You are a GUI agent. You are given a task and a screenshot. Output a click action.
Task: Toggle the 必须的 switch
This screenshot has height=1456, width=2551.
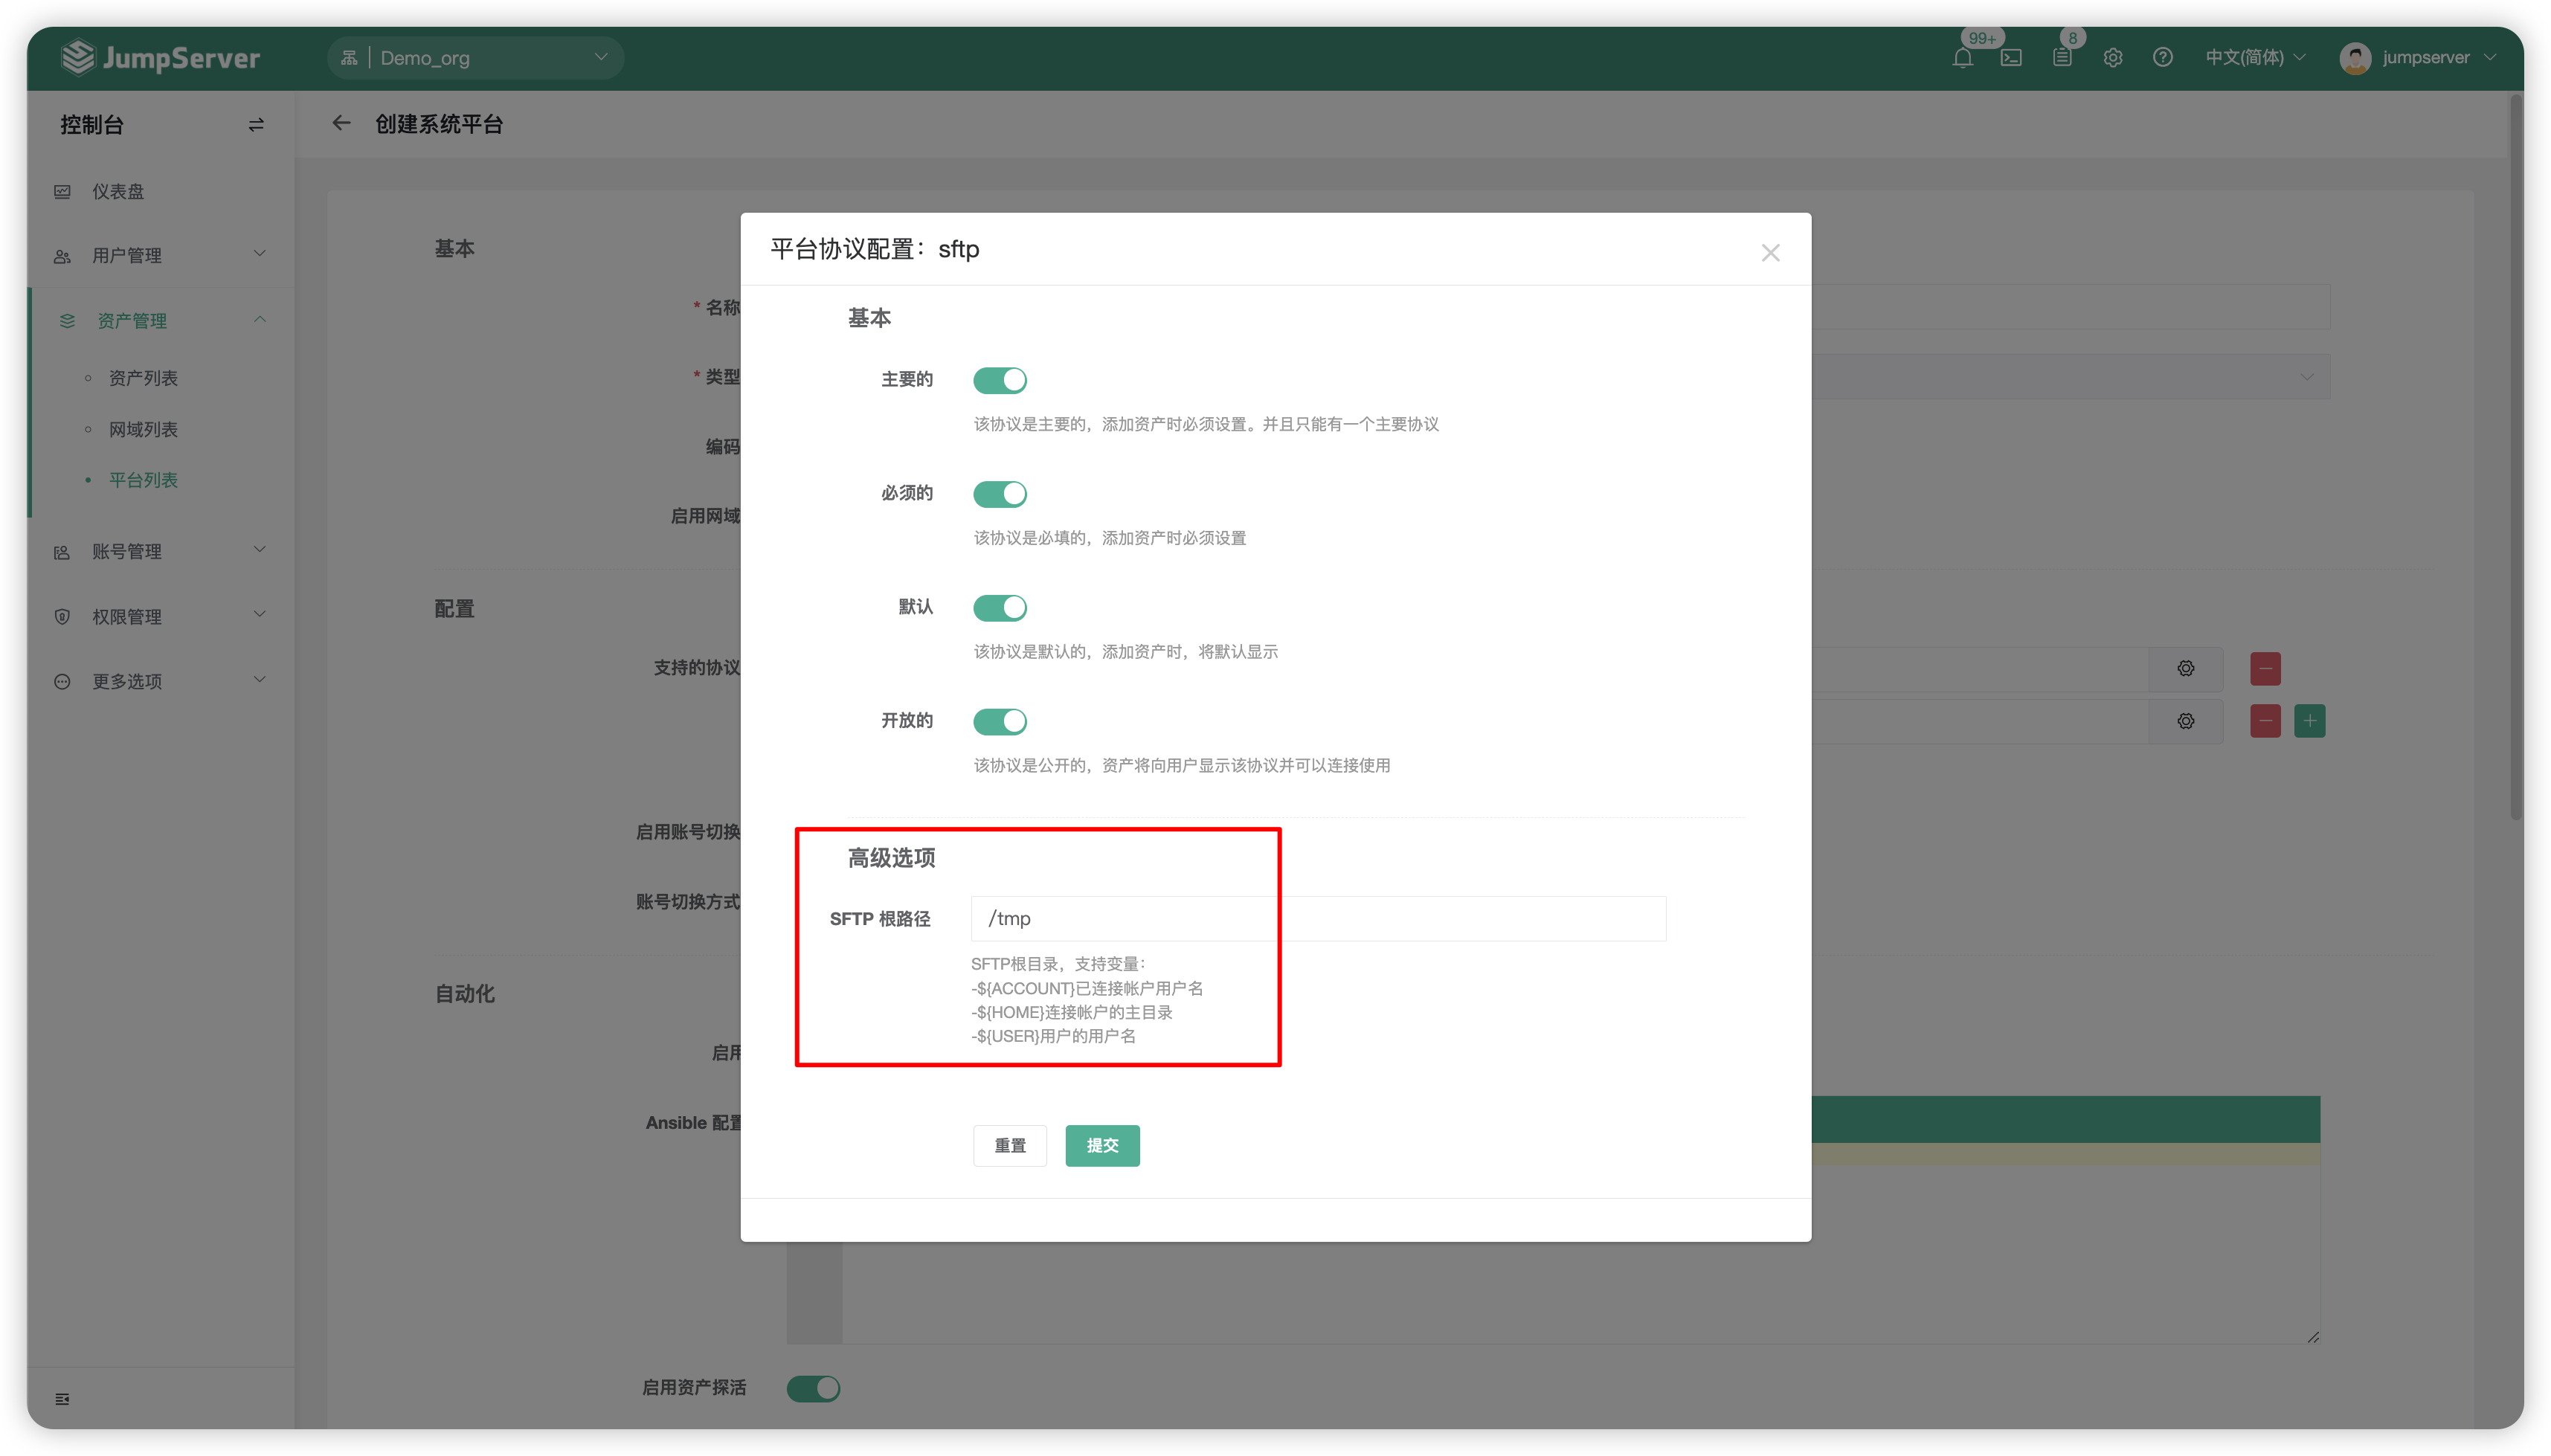click(999, 494)
